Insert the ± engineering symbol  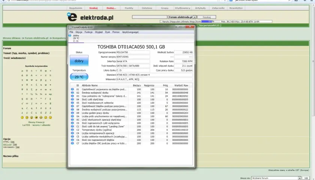point(31,71)
